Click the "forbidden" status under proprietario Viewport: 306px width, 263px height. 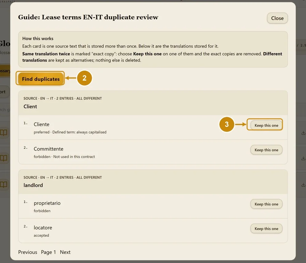(42, 211)
